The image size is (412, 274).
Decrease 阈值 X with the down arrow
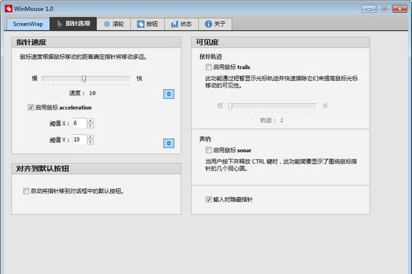click(x=91, y=126)
